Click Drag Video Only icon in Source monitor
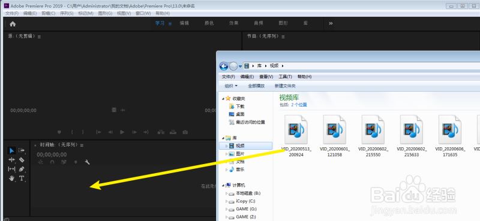Viewport: 480px width, 221px height. click(x=114, y=110)
